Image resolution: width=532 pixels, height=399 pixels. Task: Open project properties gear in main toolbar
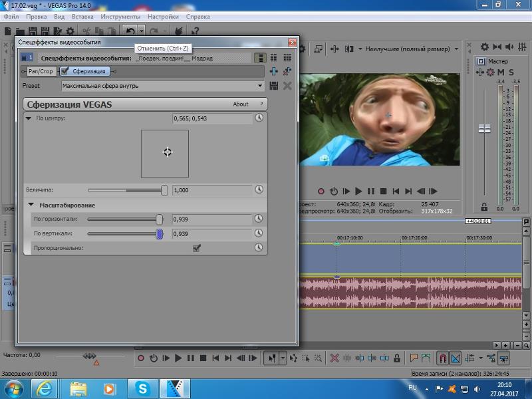coord(70,31)
